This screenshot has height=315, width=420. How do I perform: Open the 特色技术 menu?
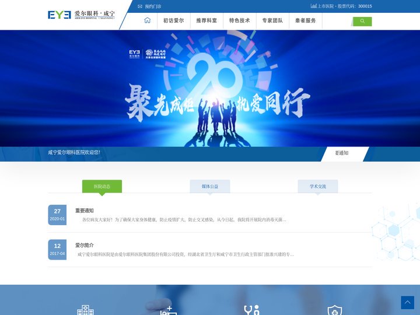240,20
